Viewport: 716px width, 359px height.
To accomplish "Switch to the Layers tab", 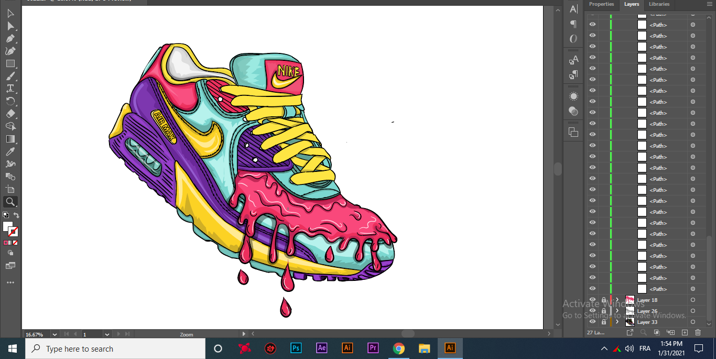I will click(x=632, y=4).
